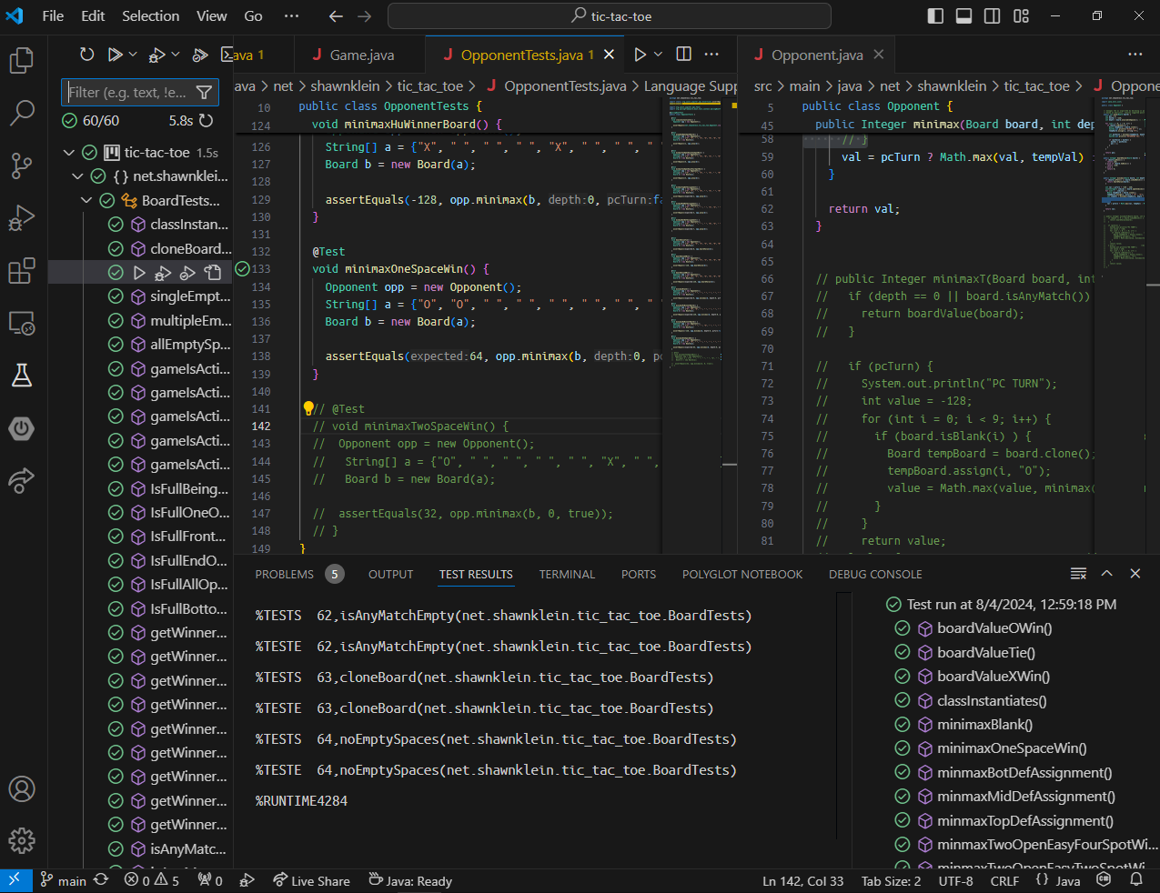1160x893 pixels.
Task: Open the Testing flask icon view
Action: pos(22,375)
